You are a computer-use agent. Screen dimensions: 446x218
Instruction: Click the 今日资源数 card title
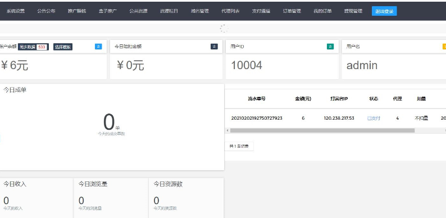(x=168, y=184)
